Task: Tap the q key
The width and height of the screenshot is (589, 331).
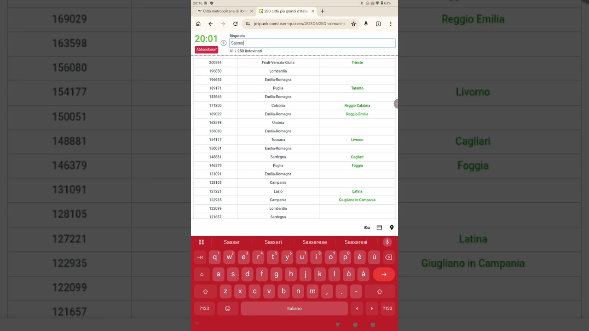Action: [x=215, y=257]
